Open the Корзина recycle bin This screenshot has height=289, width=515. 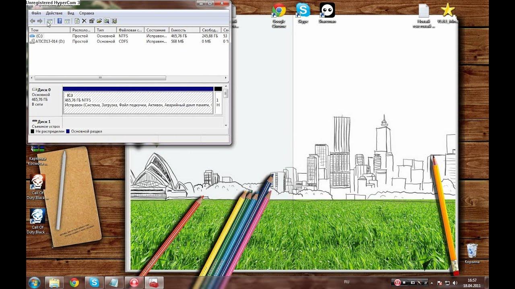[x=472, y=253]
